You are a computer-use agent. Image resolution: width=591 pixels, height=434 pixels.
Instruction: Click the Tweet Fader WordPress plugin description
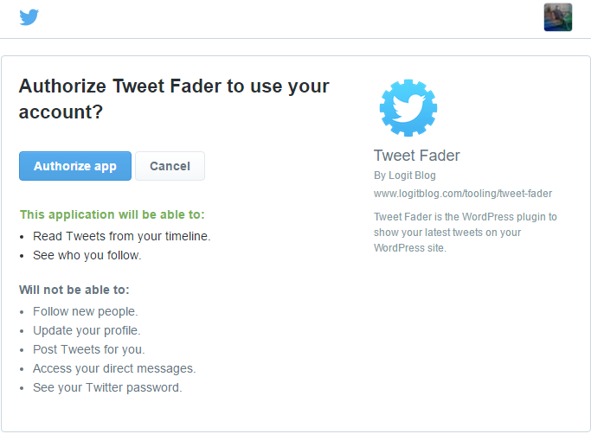[466, 232]
